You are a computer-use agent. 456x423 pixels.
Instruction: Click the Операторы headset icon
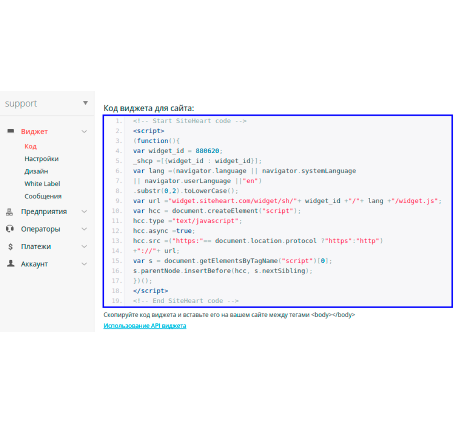tap(10, 229)
